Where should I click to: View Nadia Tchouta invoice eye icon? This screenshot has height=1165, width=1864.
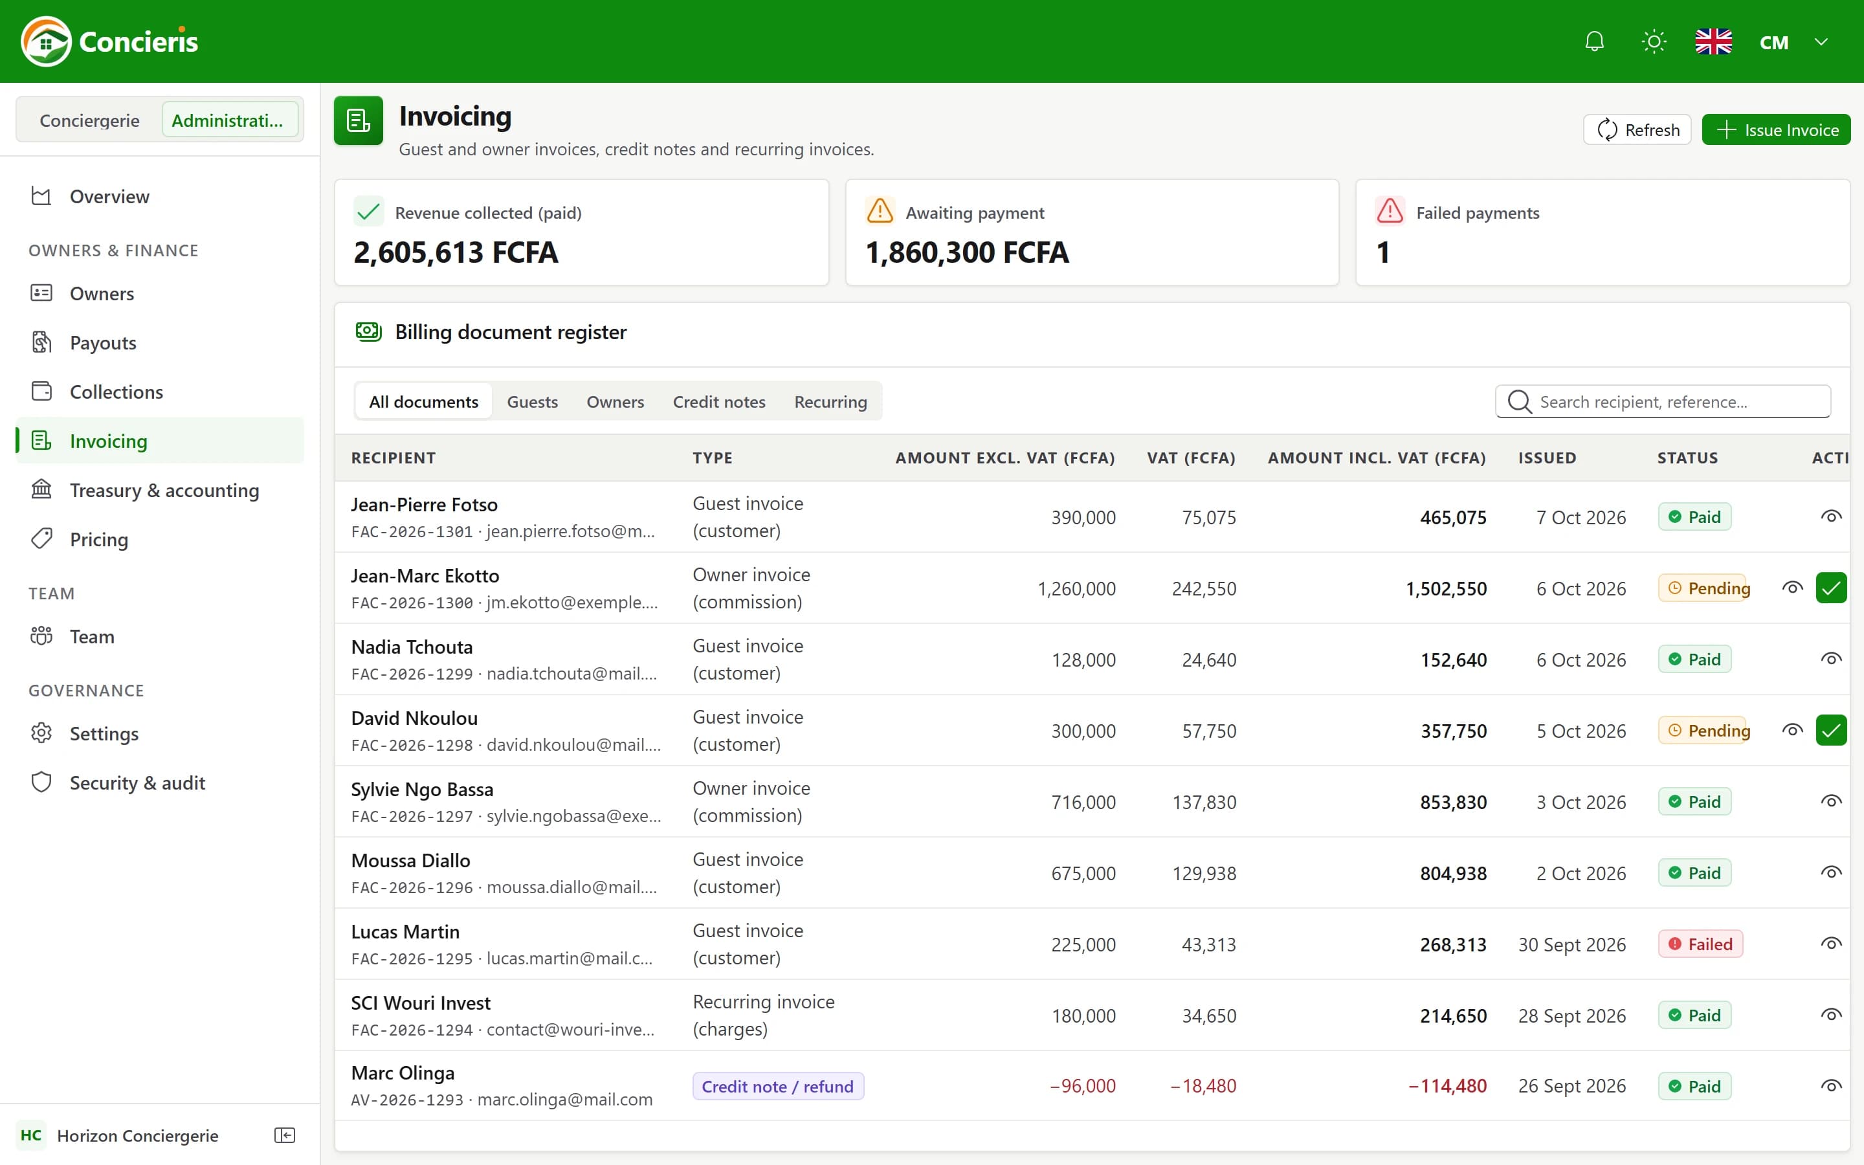tap(1831, 659)
